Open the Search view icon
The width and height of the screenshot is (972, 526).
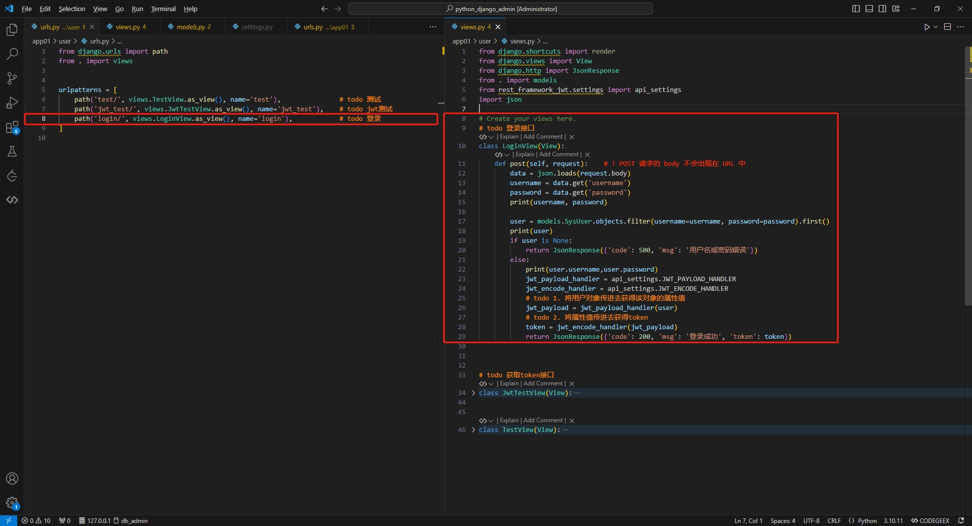[12, 54]
